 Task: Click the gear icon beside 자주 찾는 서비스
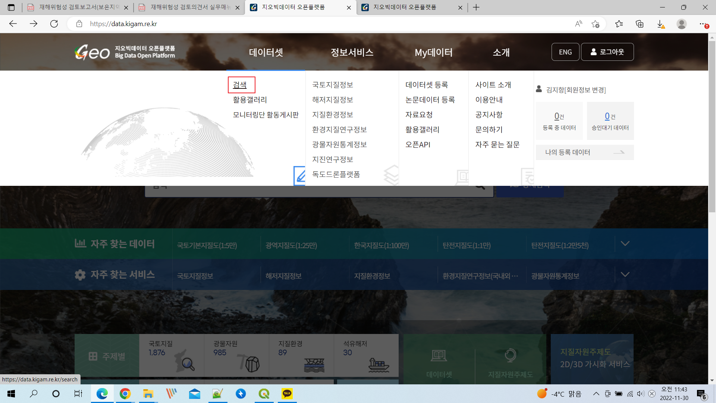click(80, 275)
